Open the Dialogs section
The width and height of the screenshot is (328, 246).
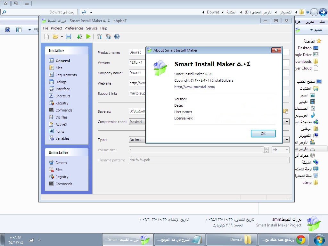58,82
